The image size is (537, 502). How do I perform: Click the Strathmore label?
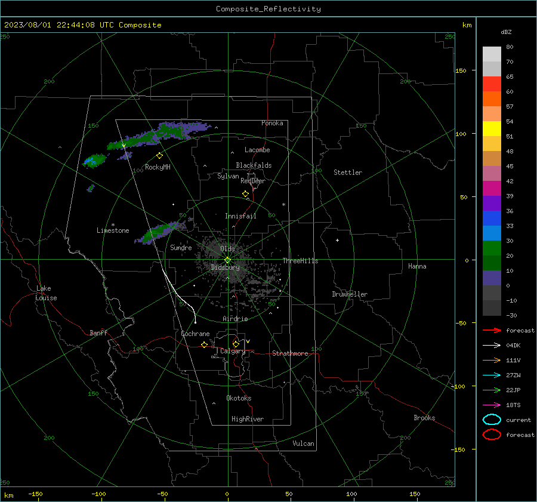click(x=290, y=353)
